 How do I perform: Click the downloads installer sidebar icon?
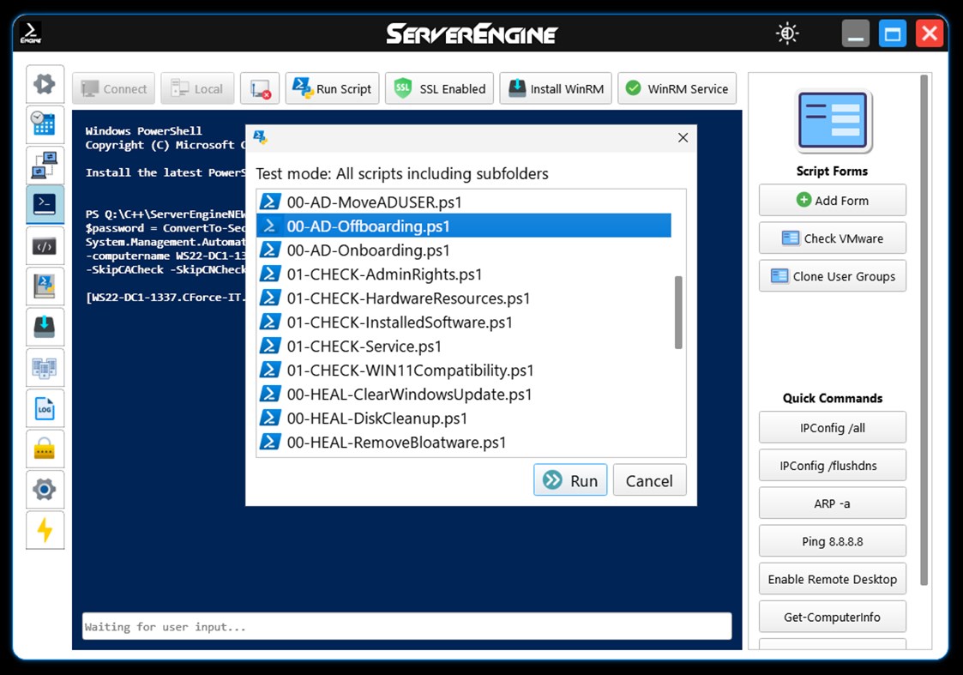click(45, 327)
